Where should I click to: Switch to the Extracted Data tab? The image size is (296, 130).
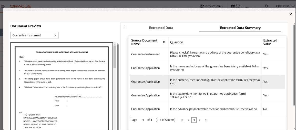point(161,28)
